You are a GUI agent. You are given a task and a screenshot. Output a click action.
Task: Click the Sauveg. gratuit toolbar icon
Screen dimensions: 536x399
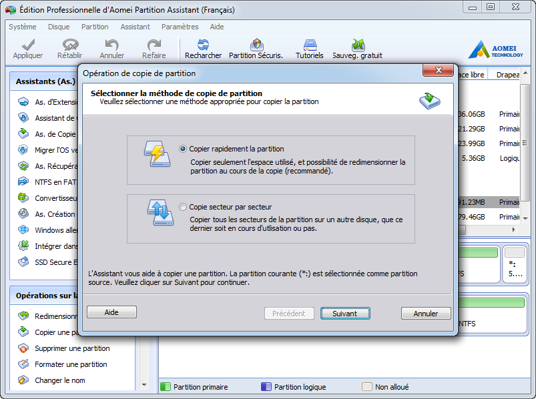[x=357, y=43]
